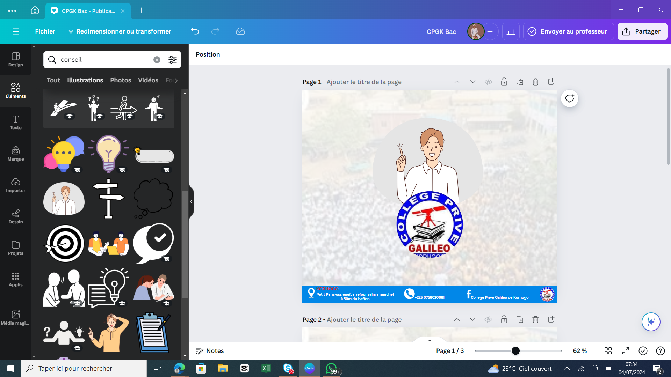Move Page 2 down with chevron
The image size is (671, 377).
(472, 320)
